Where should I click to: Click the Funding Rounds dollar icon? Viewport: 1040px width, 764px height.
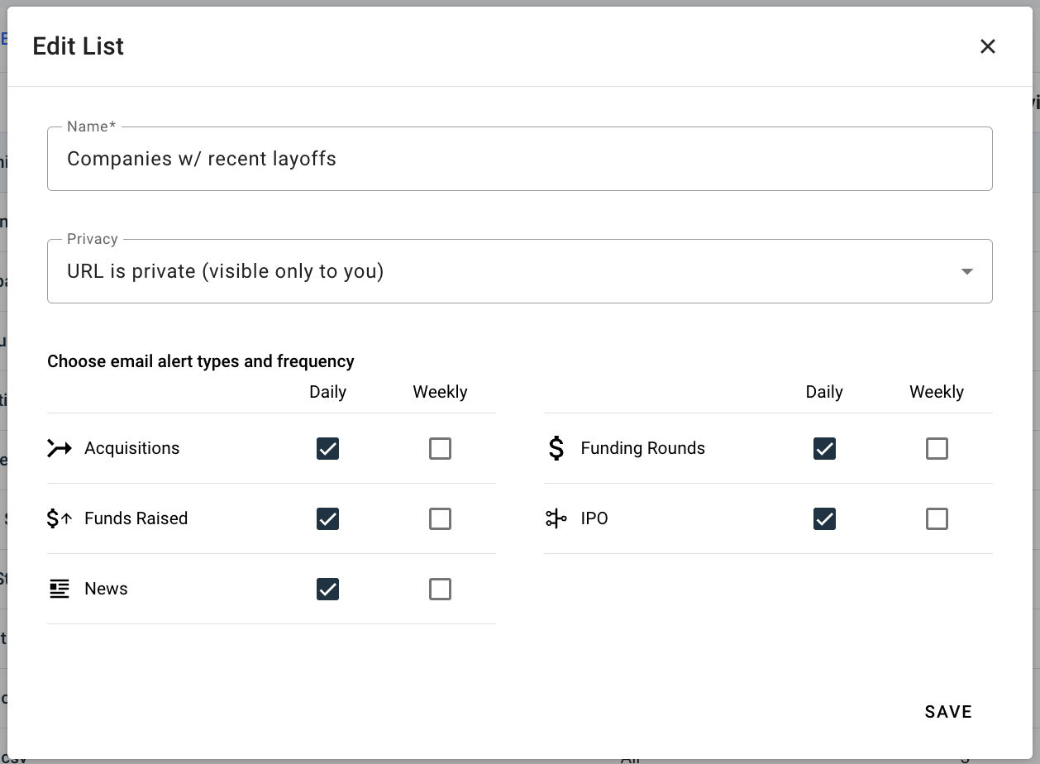click(556, 448)
